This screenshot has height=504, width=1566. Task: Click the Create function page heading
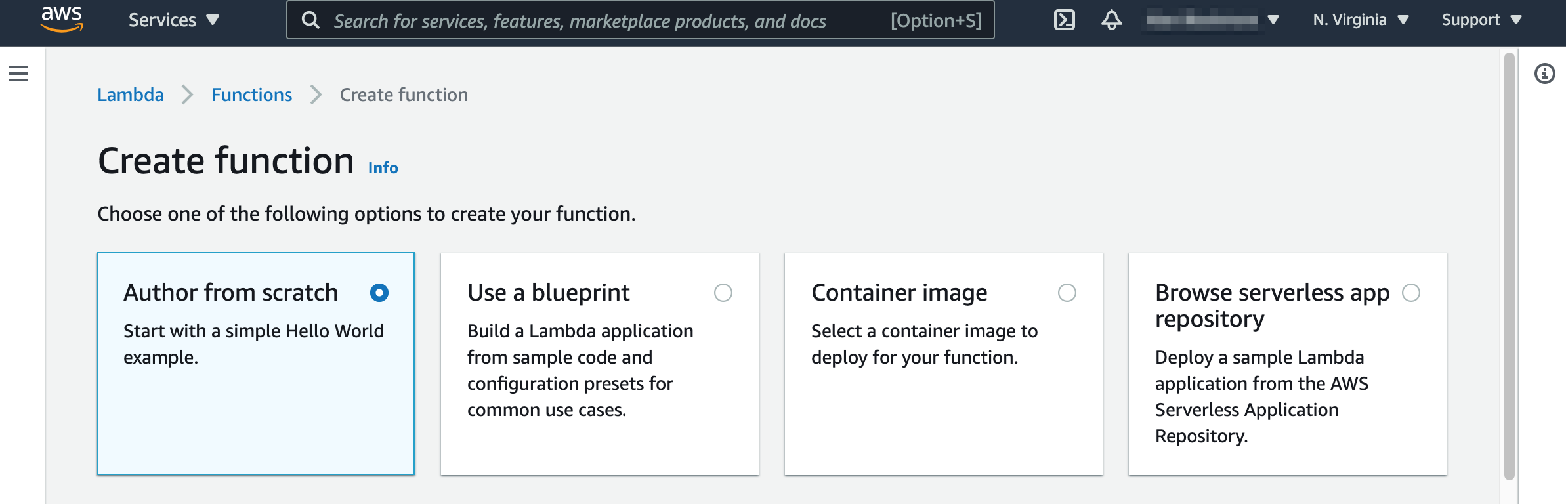point(226,161)
